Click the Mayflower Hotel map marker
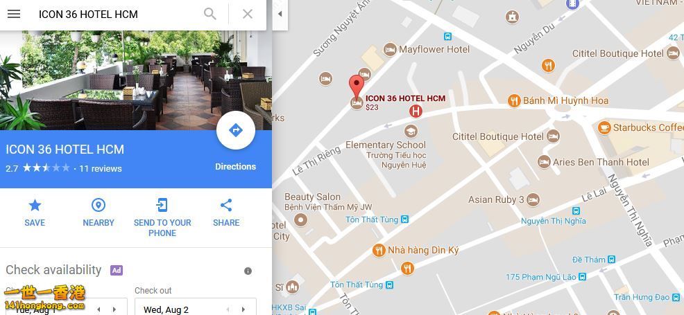 (x=390, y=50)
